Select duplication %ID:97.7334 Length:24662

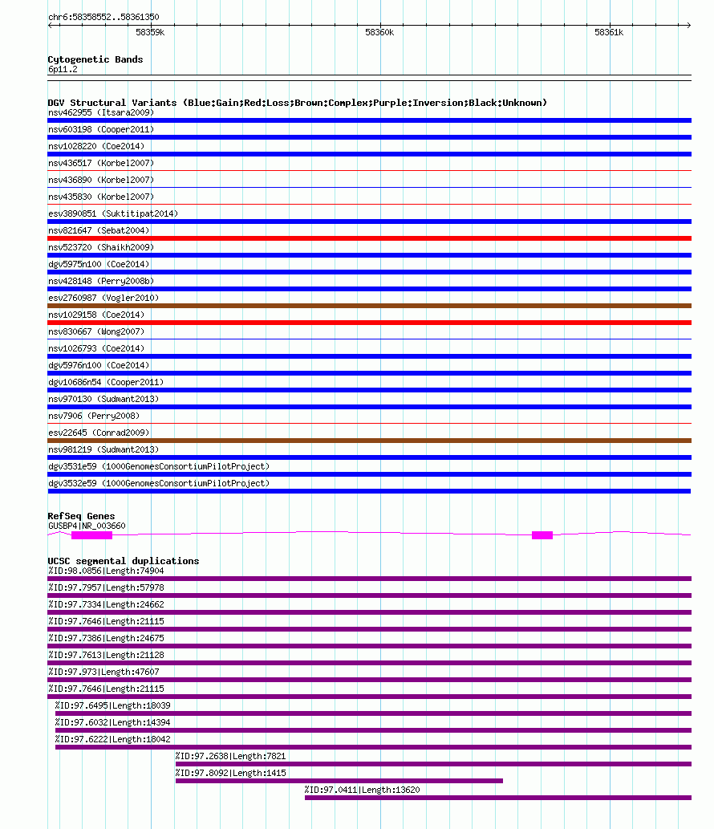(106, 605)
